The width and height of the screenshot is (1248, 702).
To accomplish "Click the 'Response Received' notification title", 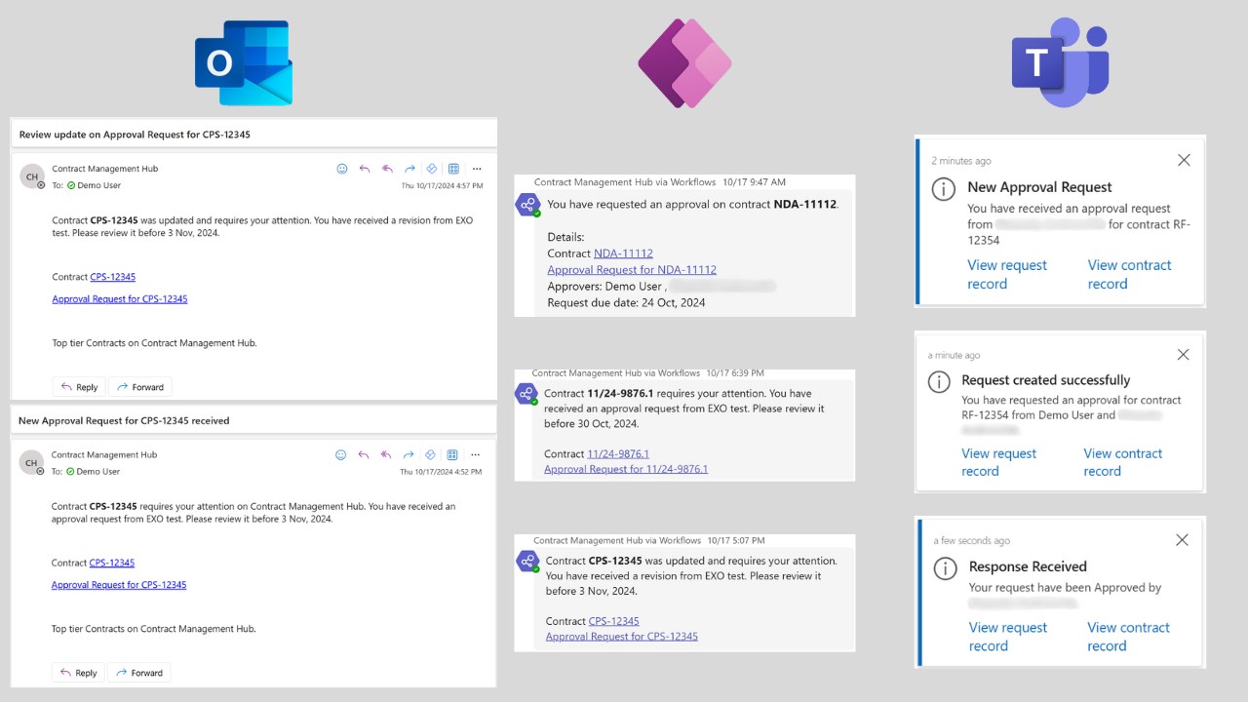I will (1028, 566).
